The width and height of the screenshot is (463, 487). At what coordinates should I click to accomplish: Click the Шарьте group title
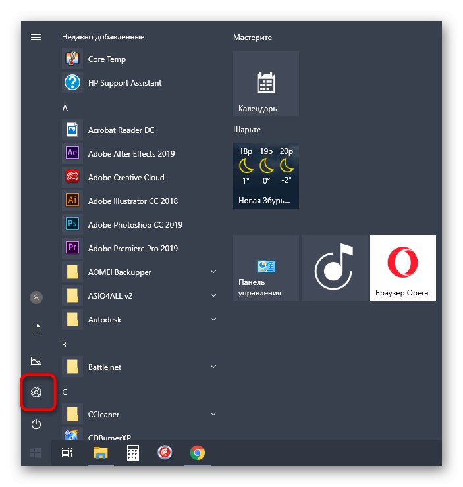[247, 130]
